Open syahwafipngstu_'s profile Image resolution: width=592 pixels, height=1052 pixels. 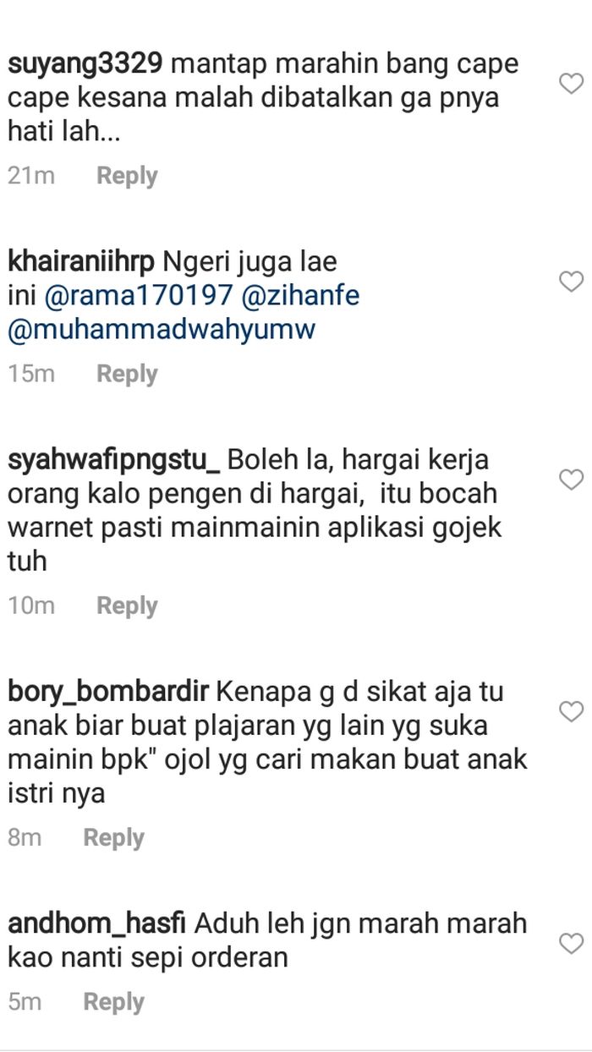click(114, 462)
